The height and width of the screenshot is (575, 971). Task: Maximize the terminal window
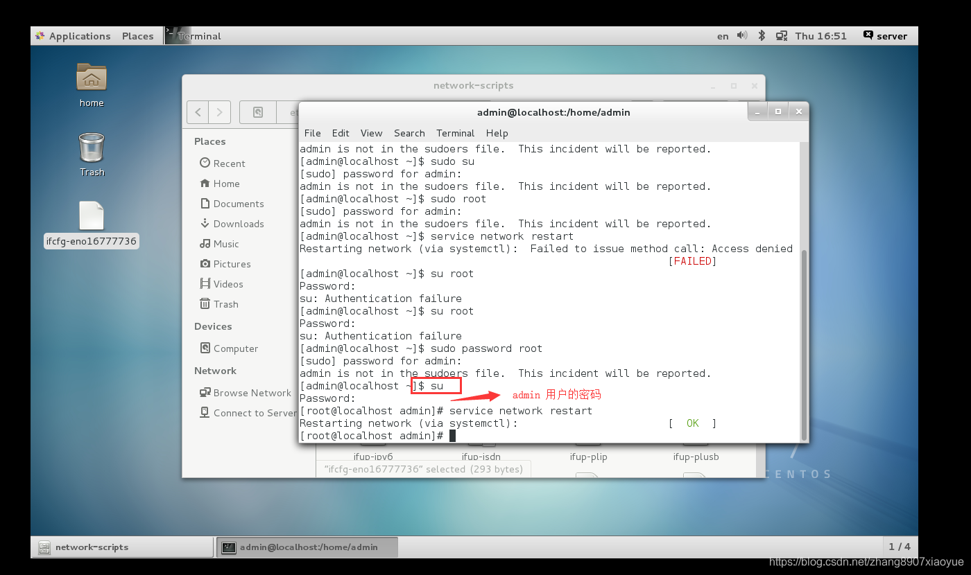[778, 112]
